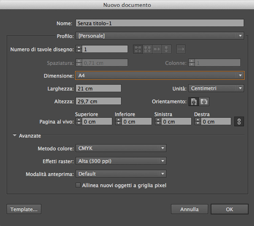Enable Allinea nuovi oggetti a griglia pixel
254x226 pixels.
[78, 185]
